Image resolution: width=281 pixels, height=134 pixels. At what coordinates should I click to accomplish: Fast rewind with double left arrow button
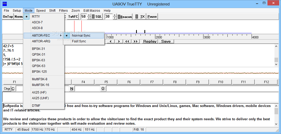pos(127,42)
